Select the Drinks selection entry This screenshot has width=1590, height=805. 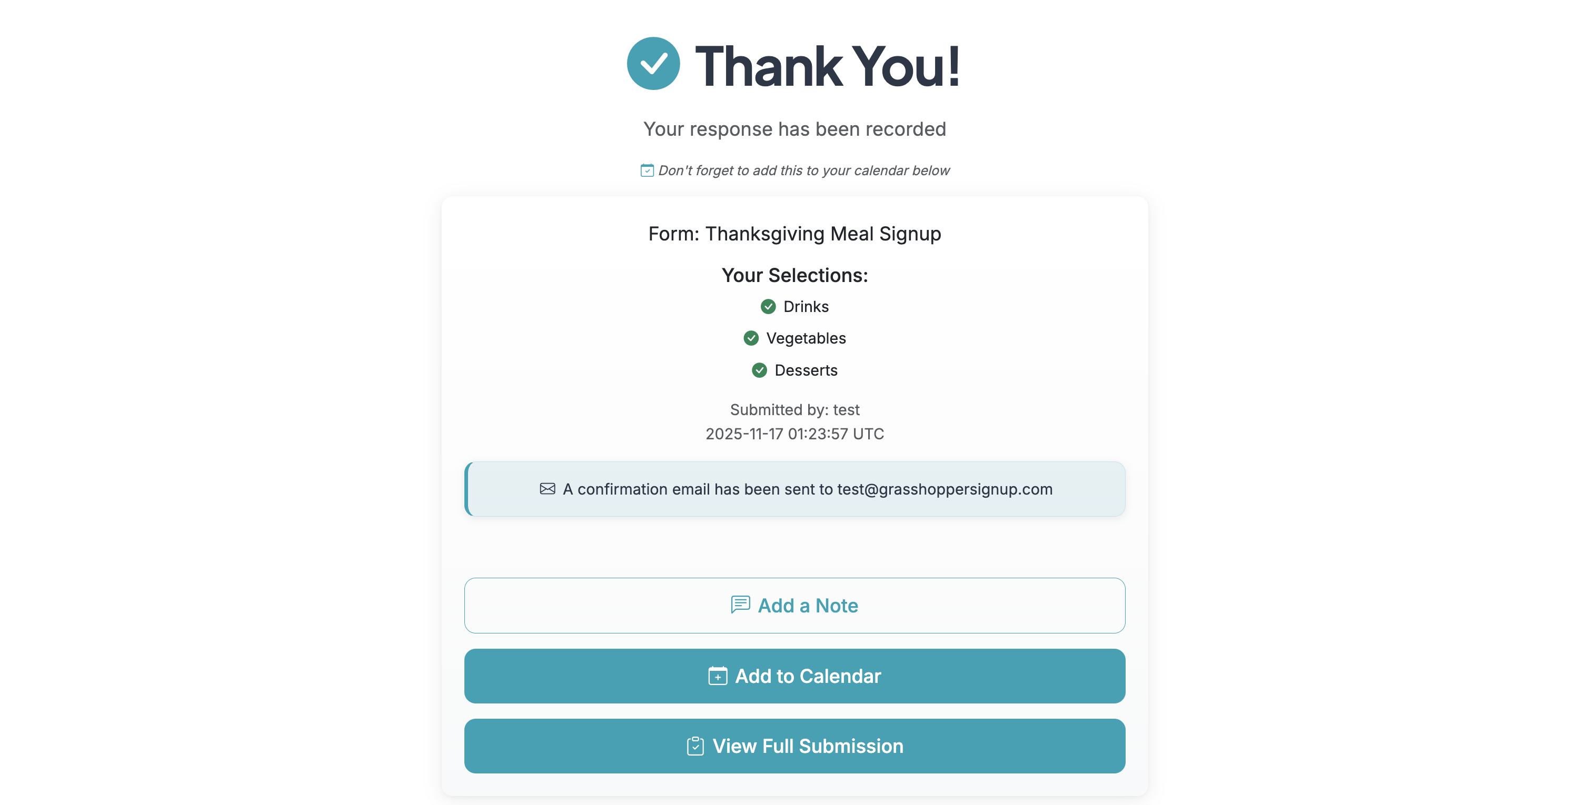click(x=806, y=306)
